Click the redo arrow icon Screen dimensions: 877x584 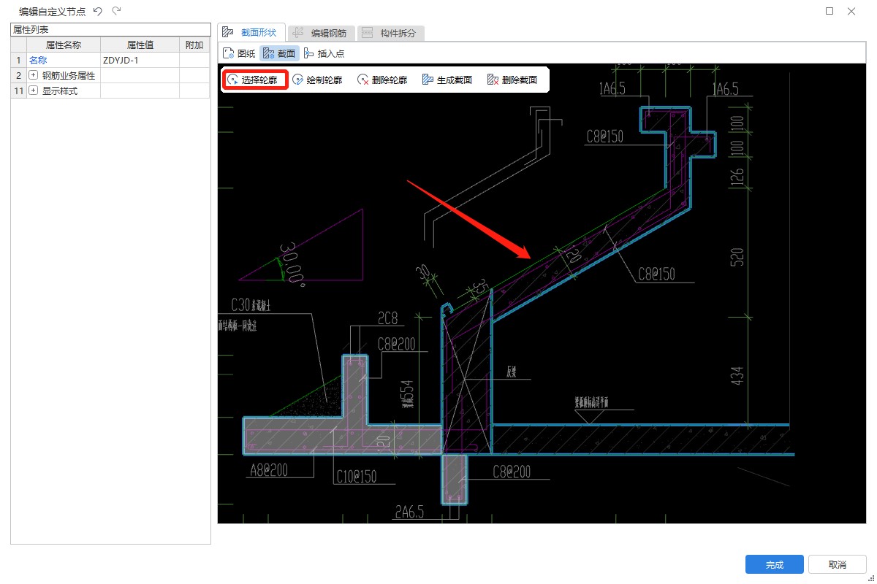click(116, 11)
